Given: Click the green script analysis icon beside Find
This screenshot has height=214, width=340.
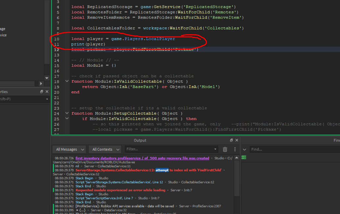Looking at the screenshot, I should click(244, 157).
